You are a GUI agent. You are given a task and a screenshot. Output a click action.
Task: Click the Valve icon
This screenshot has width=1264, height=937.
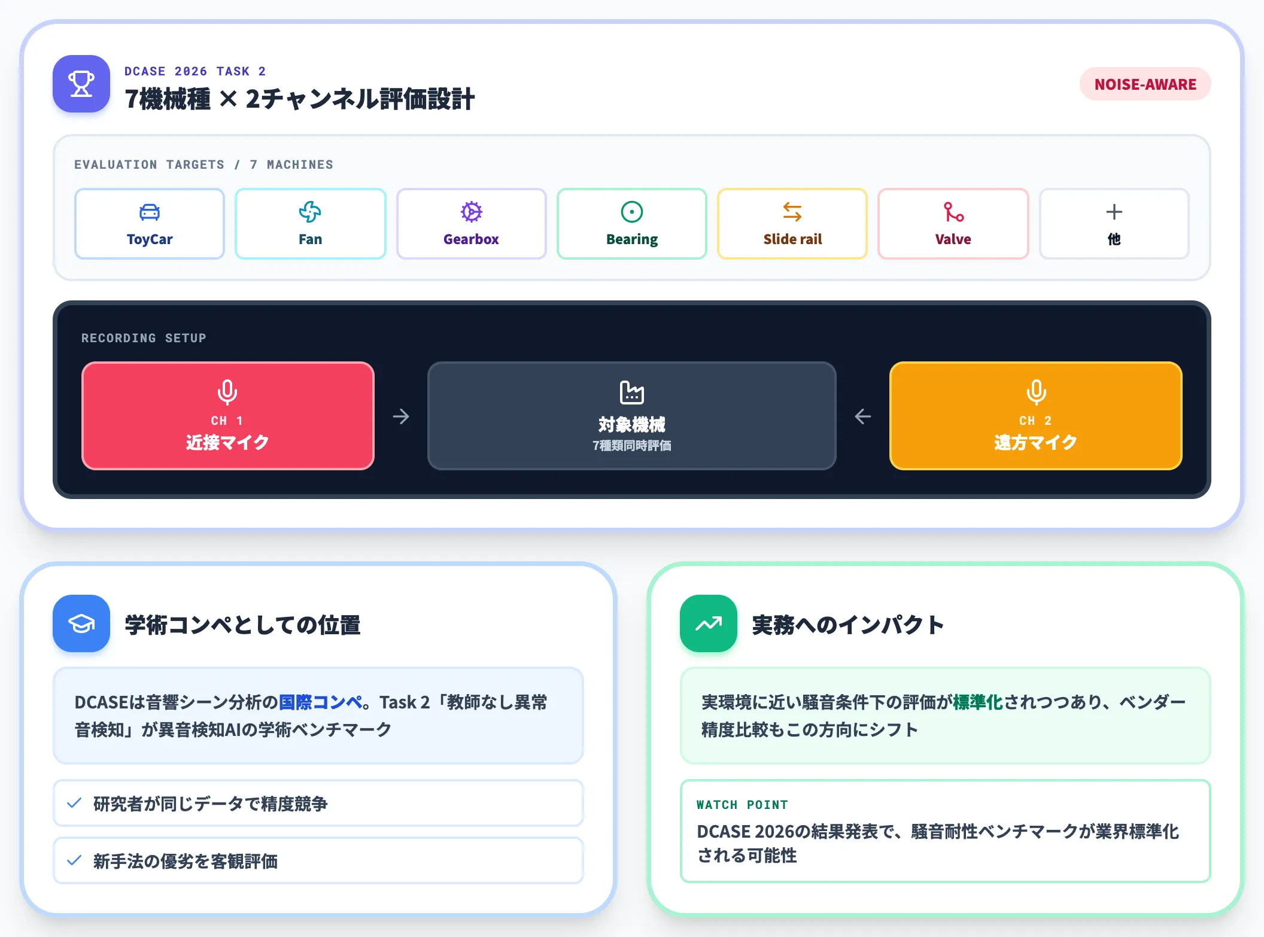click(x=953, y=212)
